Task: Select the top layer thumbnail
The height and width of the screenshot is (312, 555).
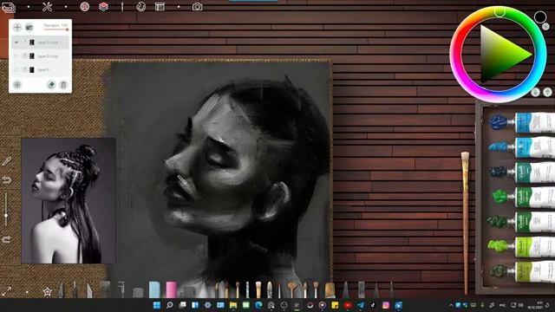Action: coord(32,42)
